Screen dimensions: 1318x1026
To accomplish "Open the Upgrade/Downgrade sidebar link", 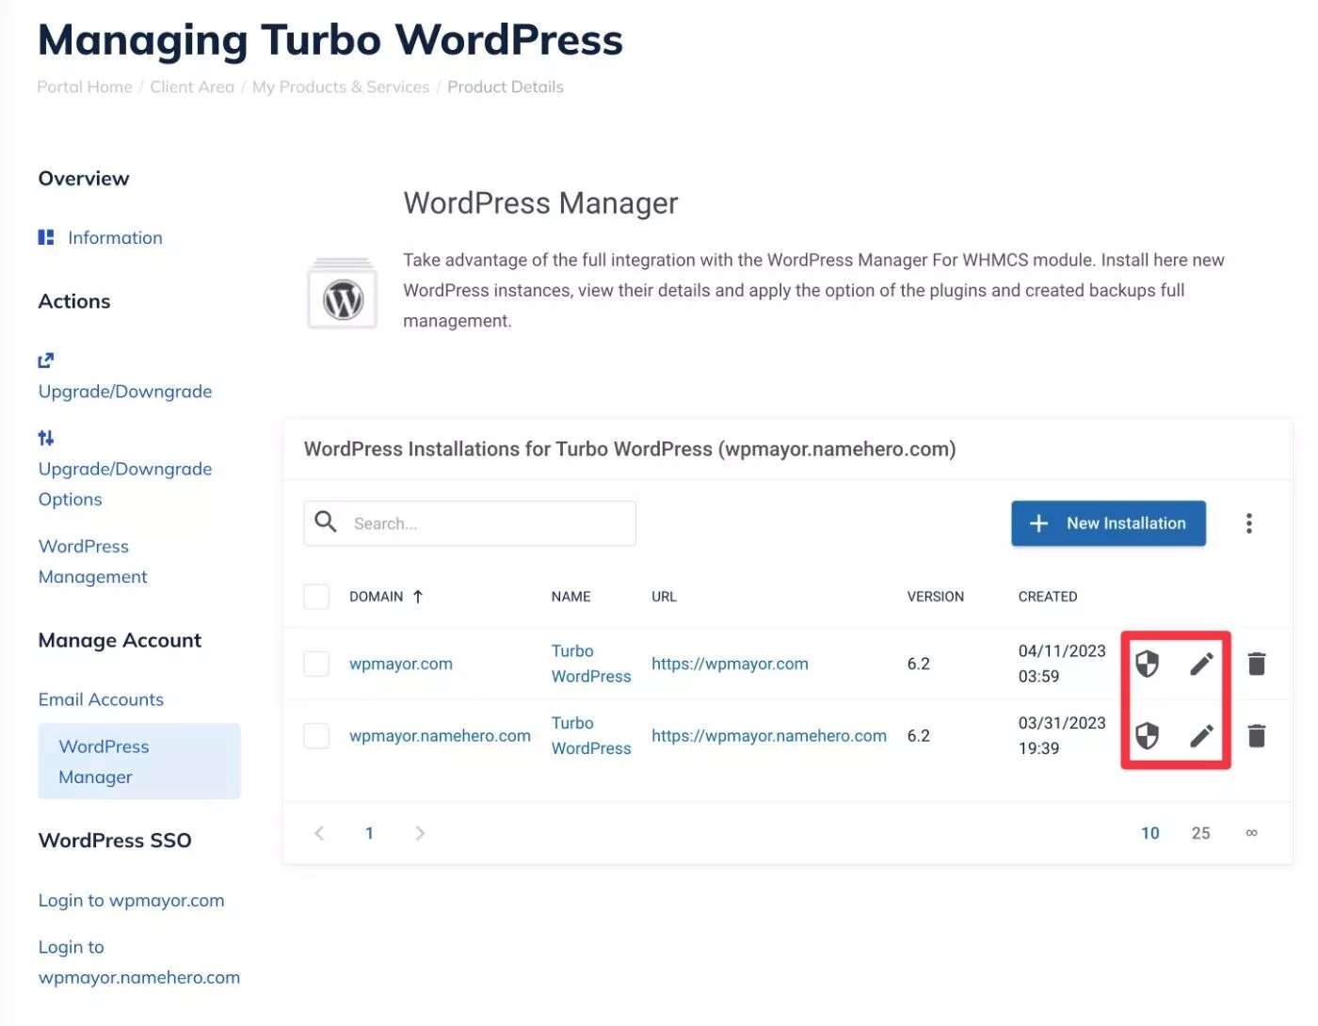I will point(125,392).
